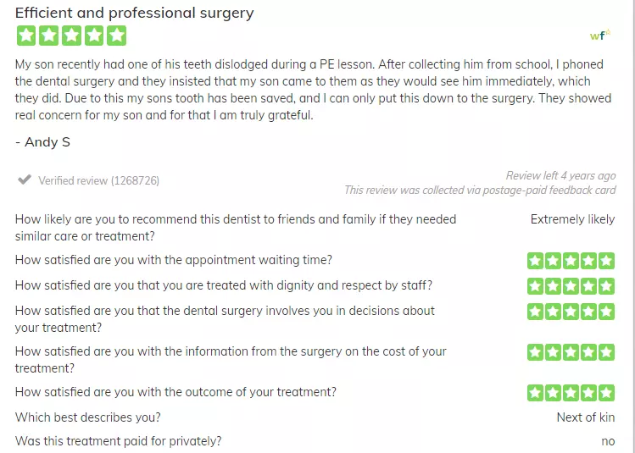635x453 pixels.
Task: Click the recommend this dentist question text
Action: [236, 228]
